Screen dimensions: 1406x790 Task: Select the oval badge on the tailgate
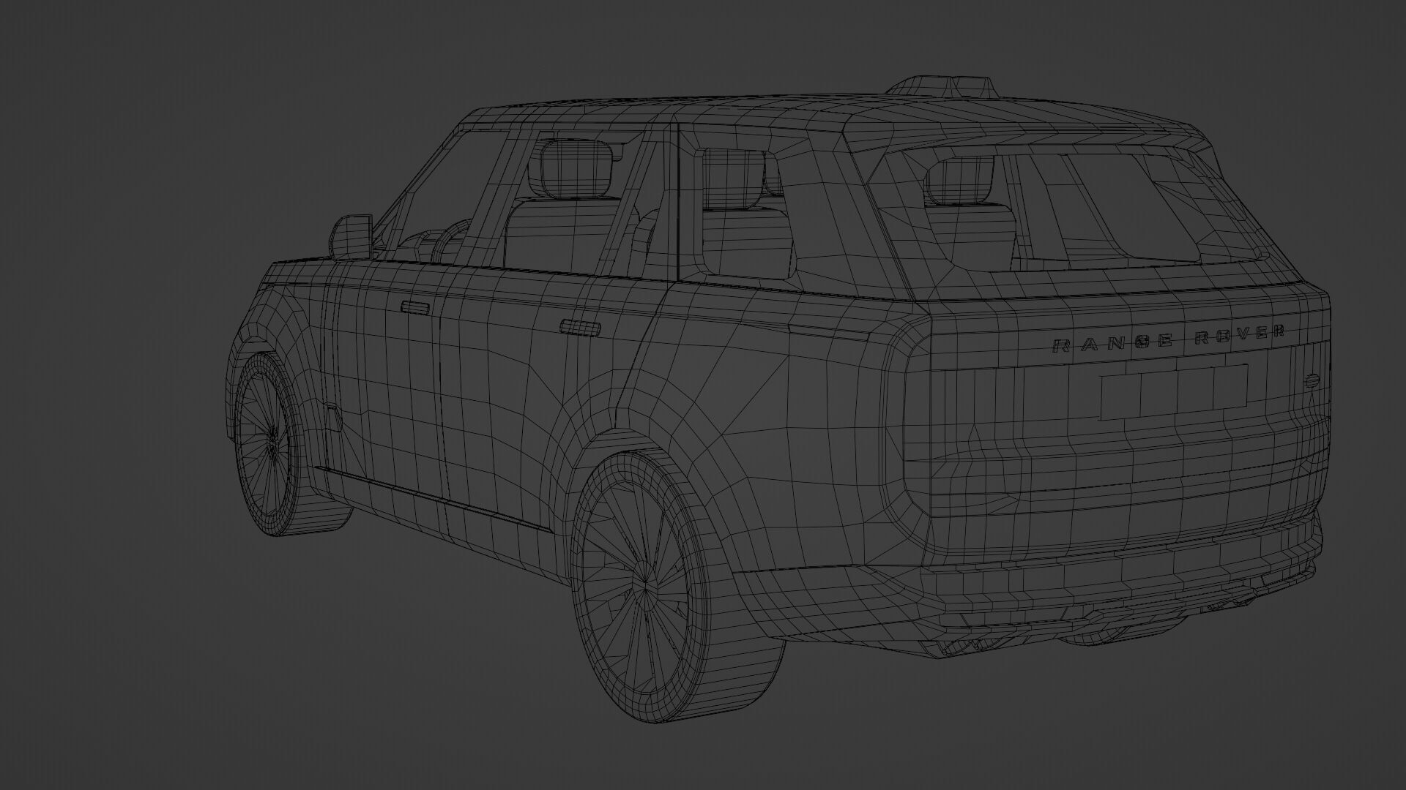[1312, 380]
